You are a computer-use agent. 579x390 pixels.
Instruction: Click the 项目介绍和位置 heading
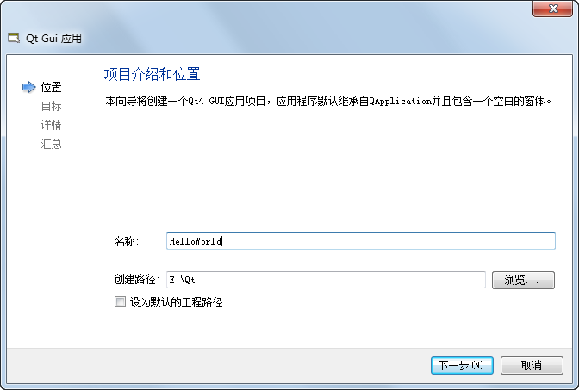tap(152, 74)
